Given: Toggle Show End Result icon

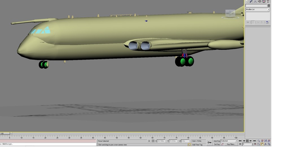Looking at the screenshot, I should click(253, 22).
